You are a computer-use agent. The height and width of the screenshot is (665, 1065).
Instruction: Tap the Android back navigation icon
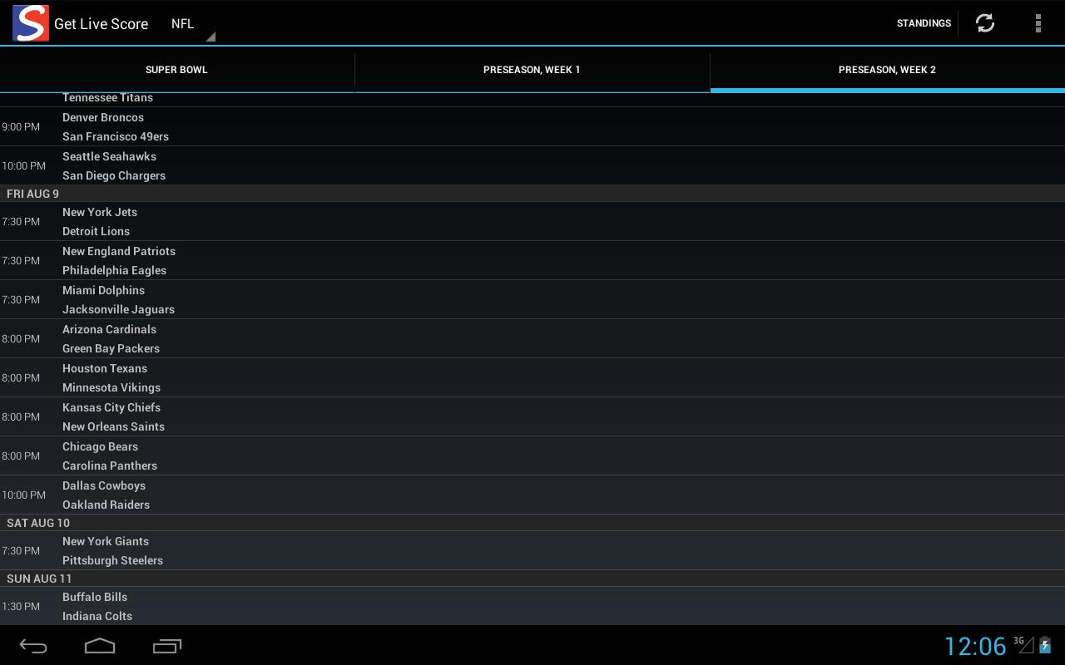click(x=33, y=646)
